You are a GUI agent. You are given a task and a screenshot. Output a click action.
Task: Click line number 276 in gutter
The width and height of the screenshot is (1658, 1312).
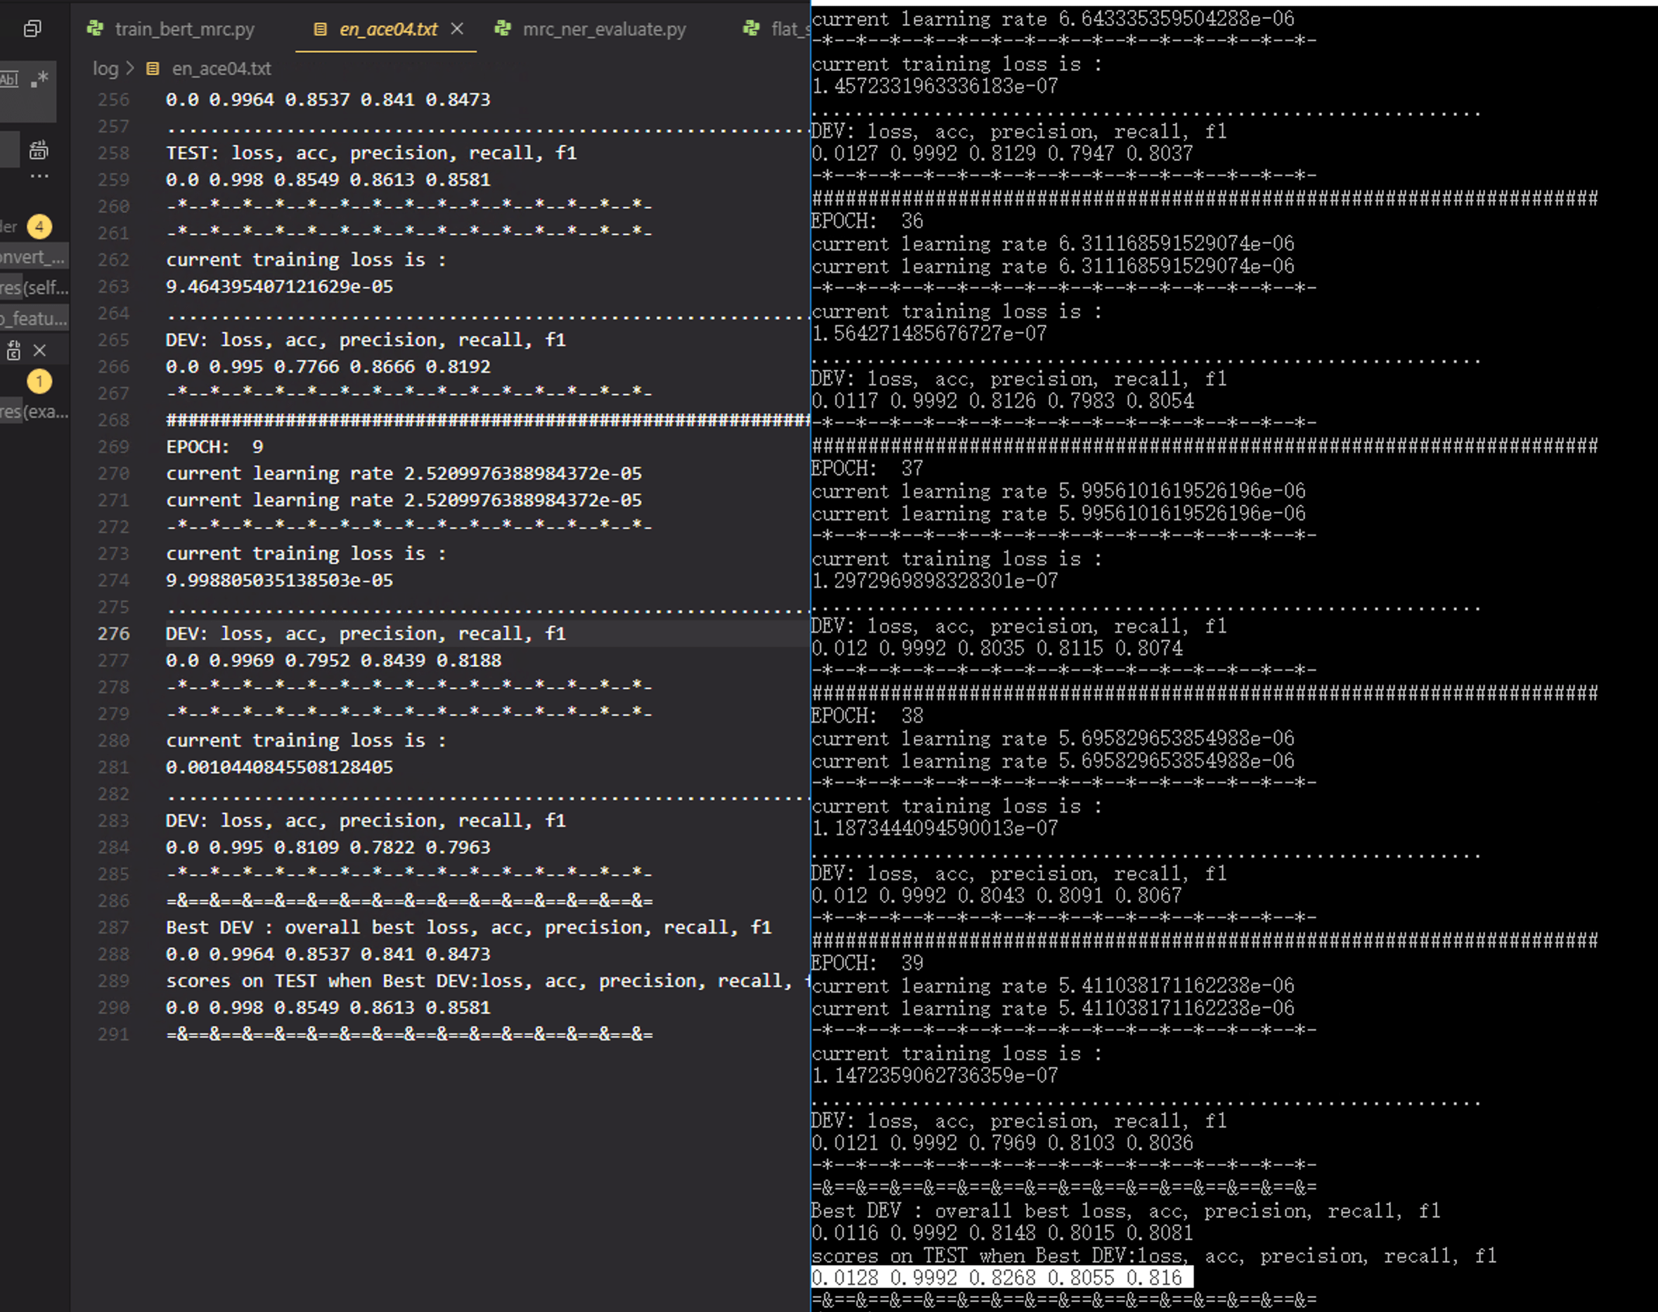click(x=114, y=634)
